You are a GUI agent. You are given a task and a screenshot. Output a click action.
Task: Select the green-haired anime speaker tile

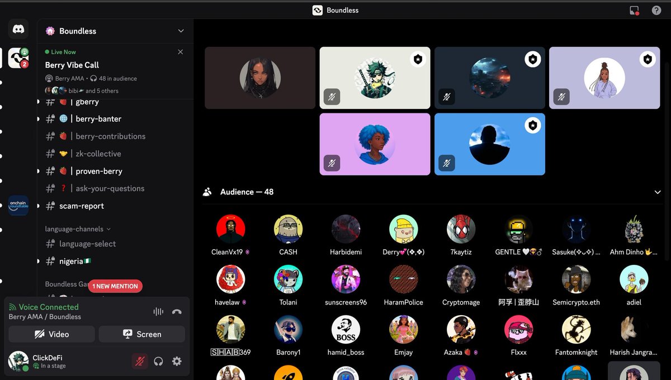(375, 78)
